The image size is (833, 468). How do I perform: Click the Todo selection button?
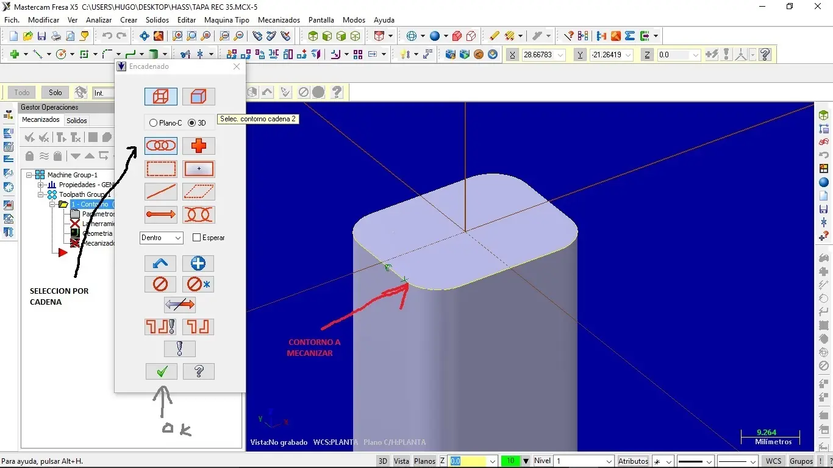point(22,93)
